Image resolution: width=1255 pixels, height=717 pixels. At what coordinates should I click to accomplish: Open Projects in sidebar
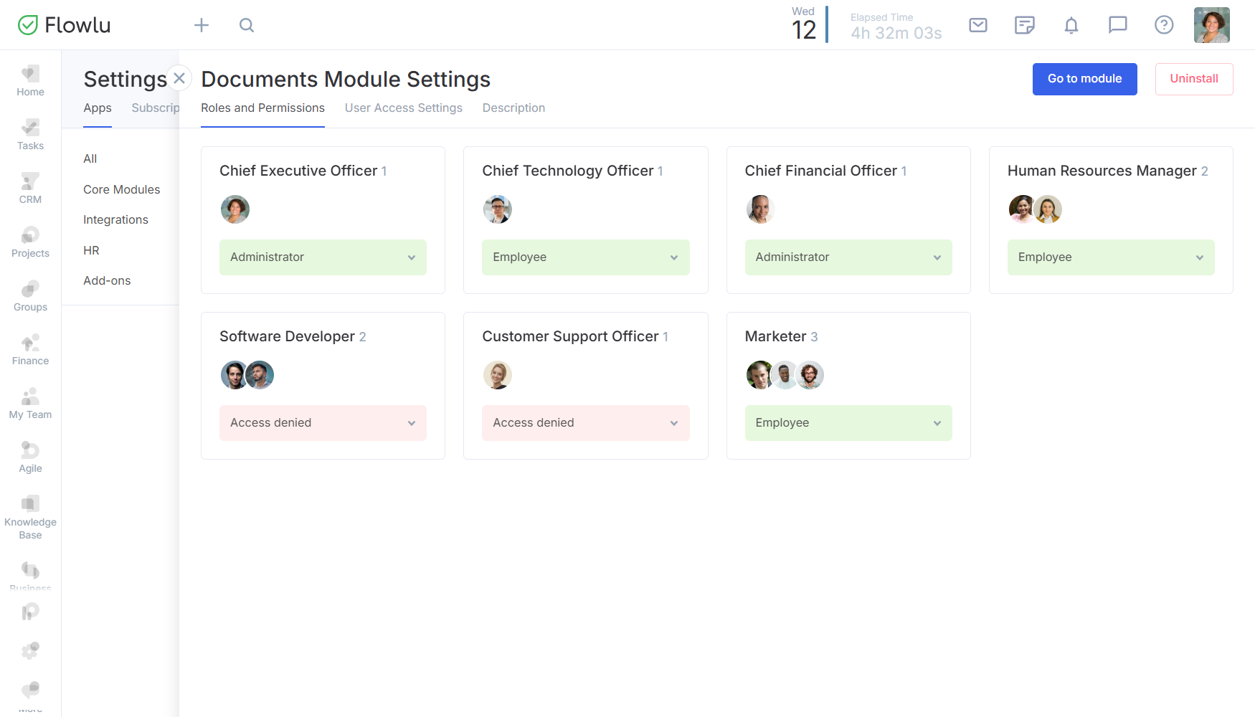tap(30, 242)
